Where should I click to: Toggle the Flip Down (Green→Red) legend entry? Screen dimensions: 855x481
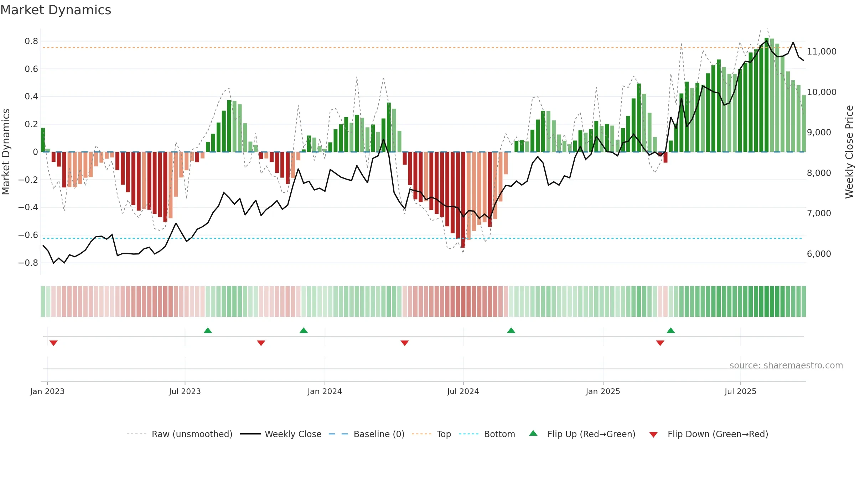click(x=709, y=434)
